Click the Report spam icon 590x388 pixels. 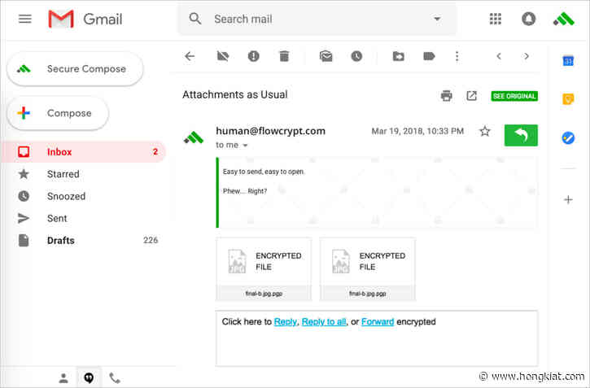tap(254, 56)
